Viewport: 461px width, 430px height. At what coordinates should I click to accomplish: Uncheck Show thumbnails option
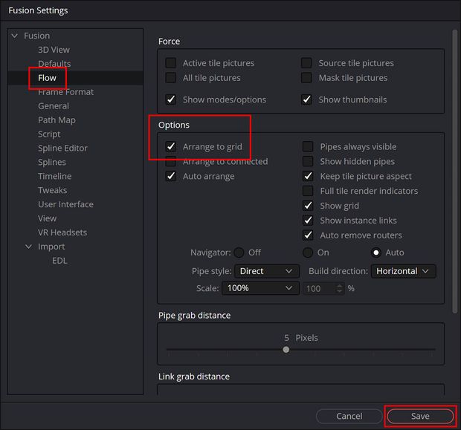click(306, 100)
